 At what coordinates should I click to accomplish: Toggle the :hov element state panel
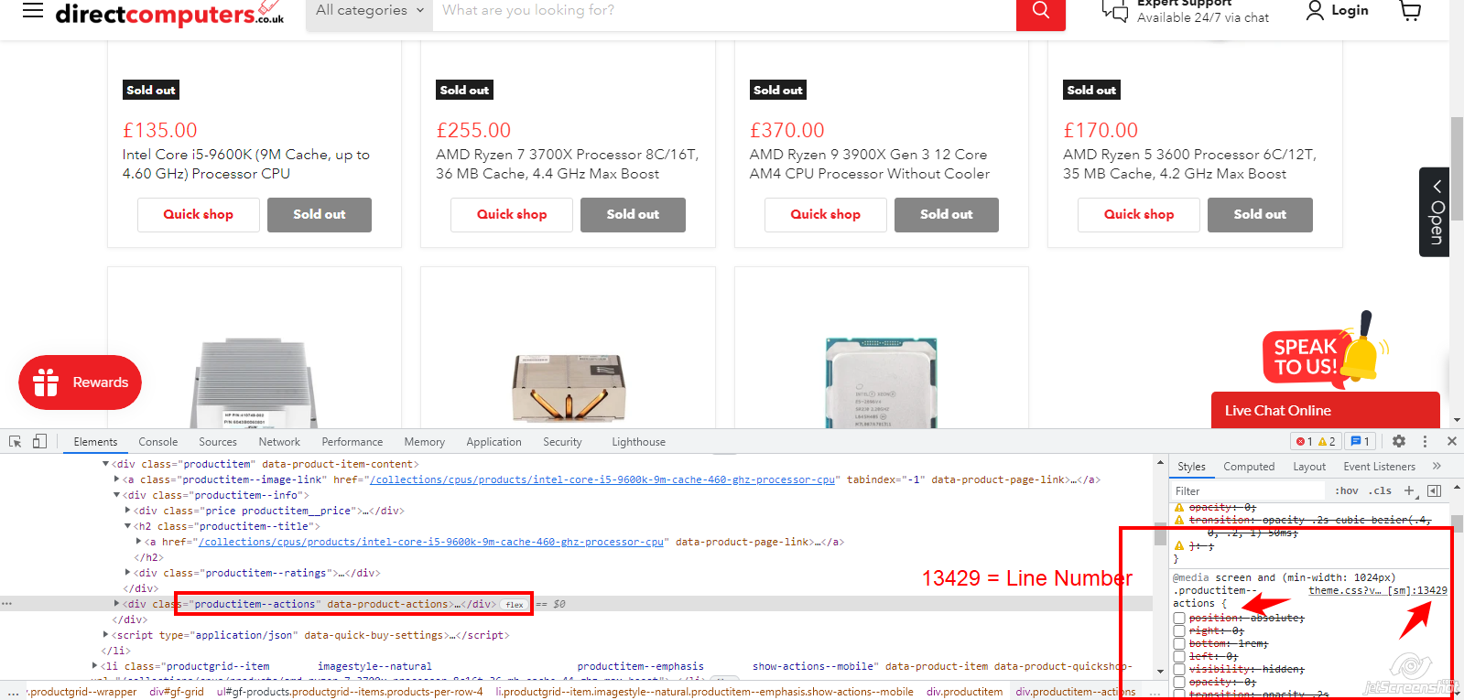click(x=1347, y=490)
